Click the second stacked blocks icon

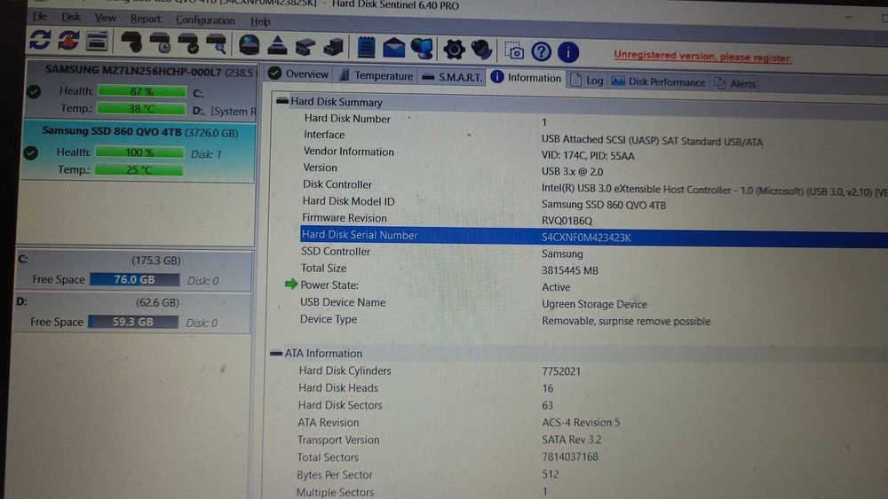coord(334,47)
